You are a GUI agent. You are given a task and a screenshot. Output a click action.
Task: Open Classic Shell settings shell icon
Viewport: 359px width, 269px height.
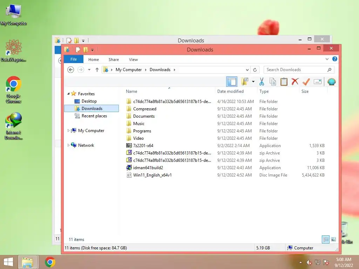(331, 81)
